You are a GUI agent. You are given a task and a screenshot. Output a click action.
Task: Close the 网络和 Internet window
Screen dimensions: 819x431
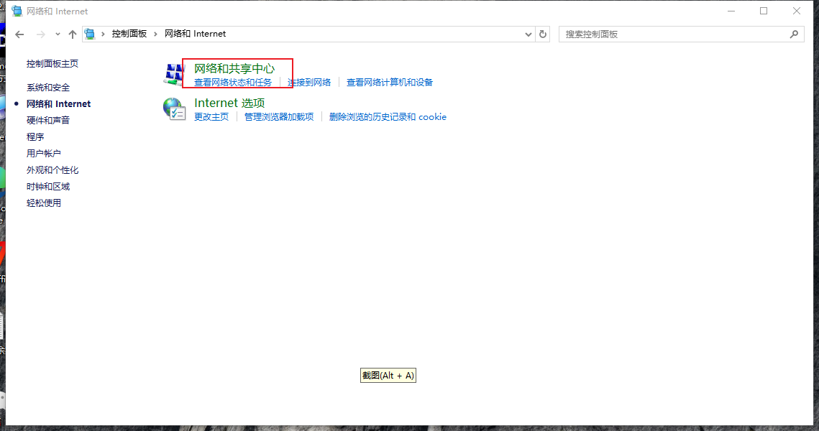click(797, 11)
